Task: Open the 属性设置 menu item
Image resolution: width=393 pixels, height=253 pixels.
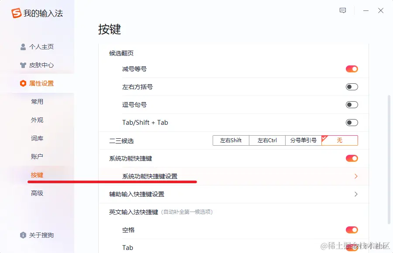Action: pyautogui.click(x=37, y=83)
